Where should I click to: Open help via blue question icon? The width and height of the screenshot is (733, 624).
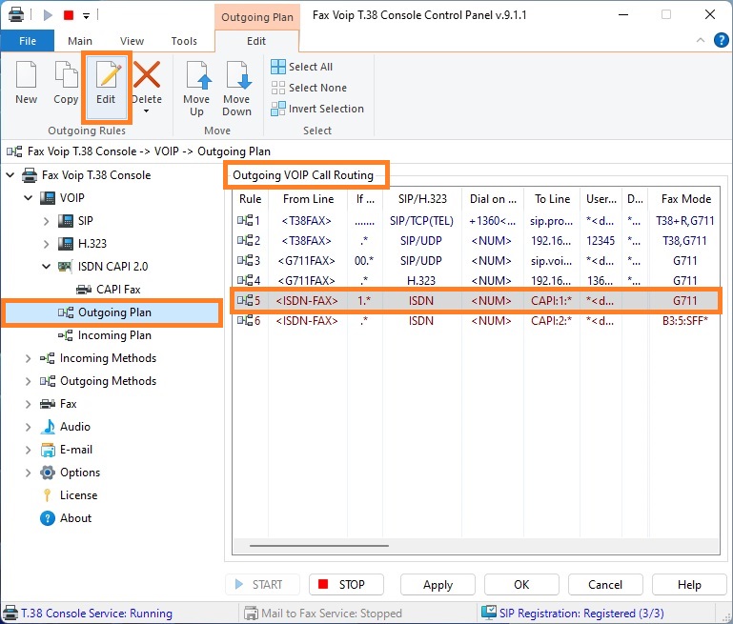[721, 40]
